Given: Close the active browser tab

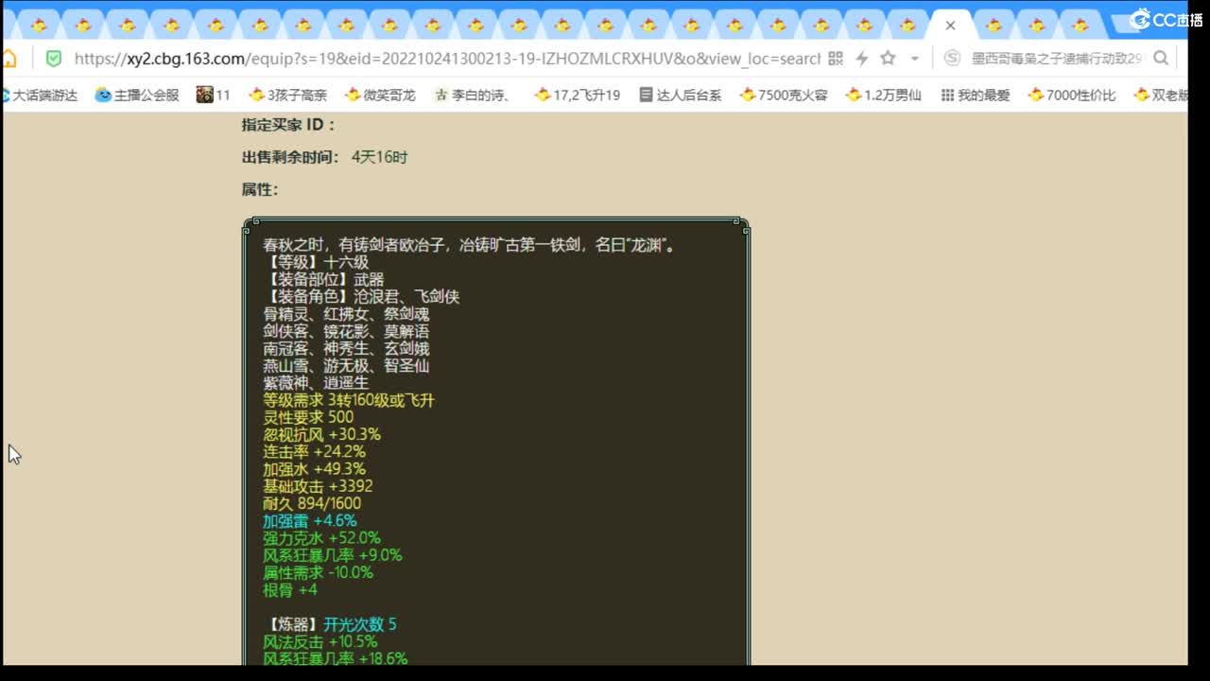Looking at the screenshot, I should (950, 26).
